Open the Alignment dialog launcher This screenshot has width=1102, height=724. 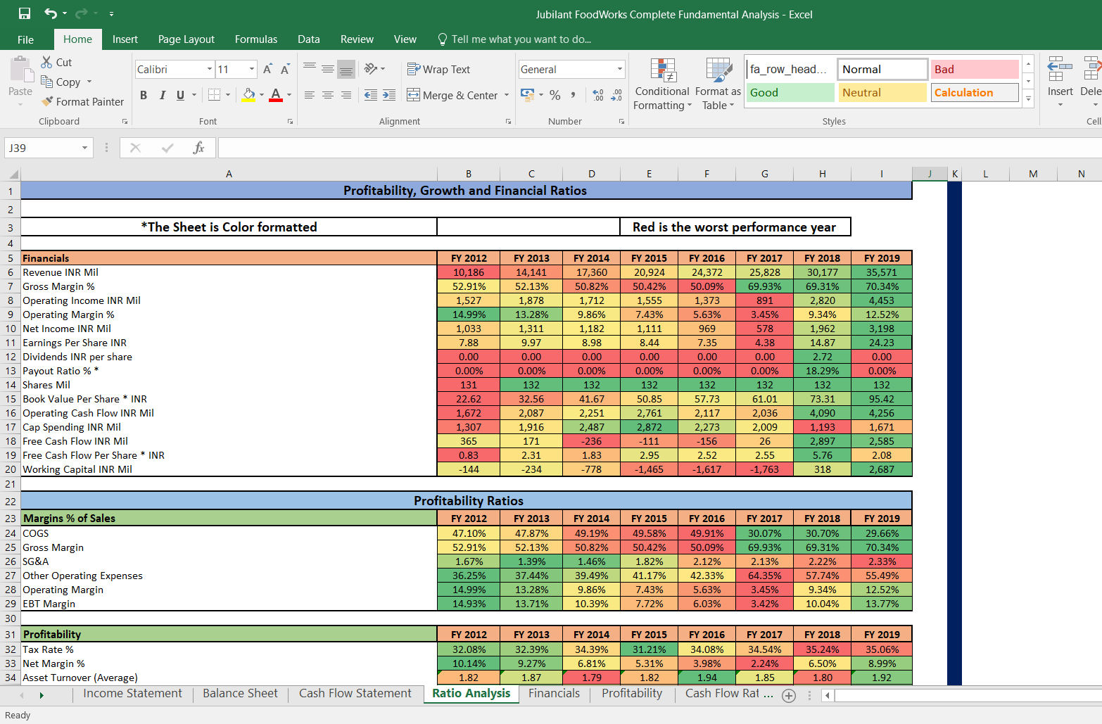(x=508, y=122)
